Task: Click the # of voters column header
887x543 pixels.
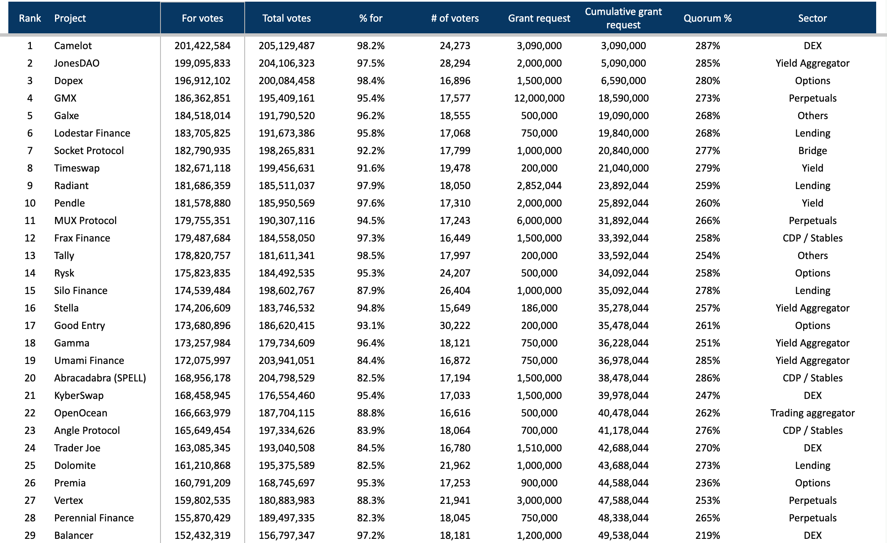Action: tap(455, 18)
